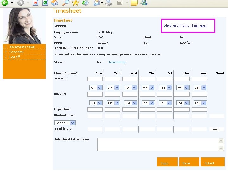Click Saturday Unpaid break field
The width and height of the screenshot is (228, 171).
pos(182,110)
